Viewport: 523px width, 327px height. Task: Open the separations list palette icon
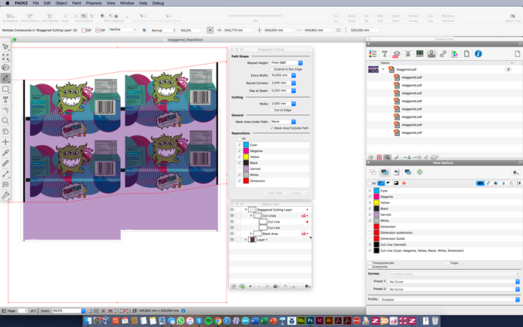373,53
